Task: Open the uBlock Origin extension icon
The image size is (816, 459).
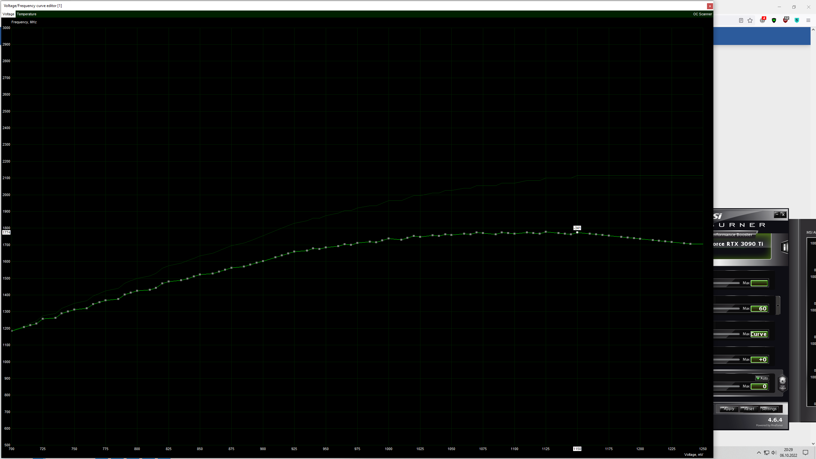Action: (x=785, y=20)
